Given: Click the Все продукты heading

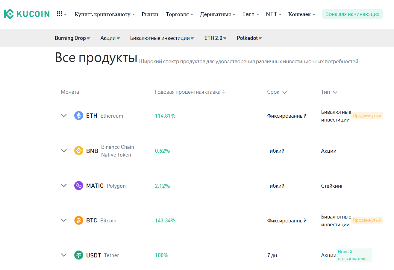Looking at the screenshot, I should point(96,57).
